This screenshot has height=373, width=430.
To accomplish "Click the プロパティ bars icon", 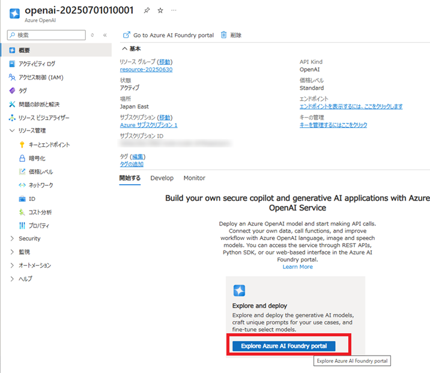I will 22,226.
